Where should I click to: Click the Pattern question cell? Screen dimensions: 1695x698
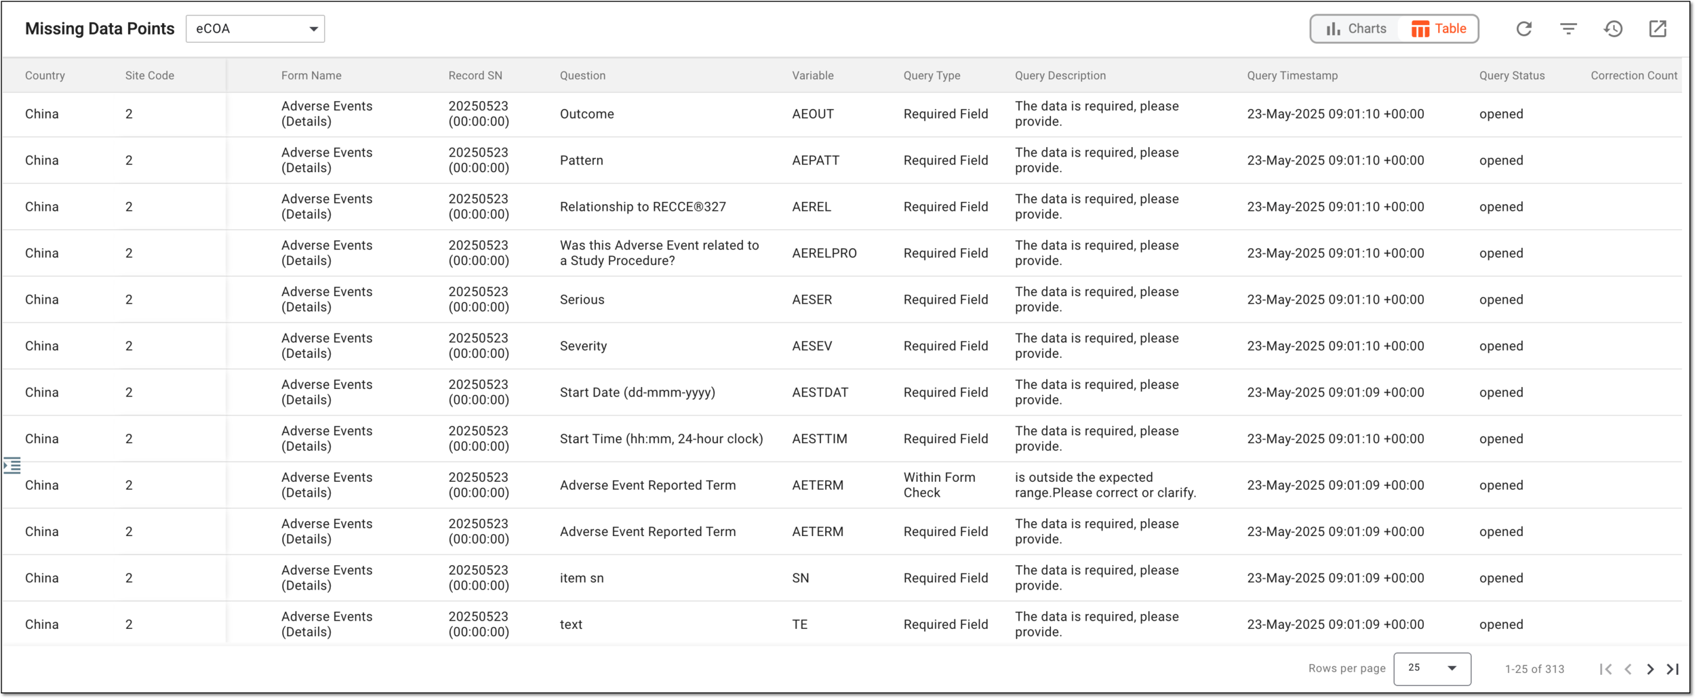[582, 161]
